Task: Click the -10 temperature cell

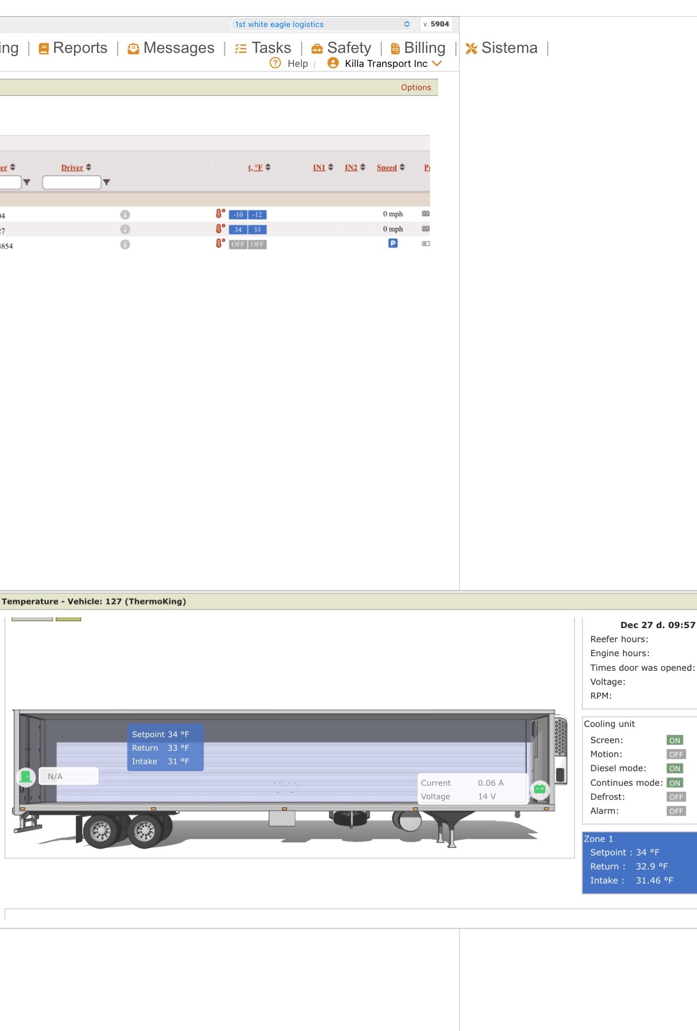Action: (238, 215)
